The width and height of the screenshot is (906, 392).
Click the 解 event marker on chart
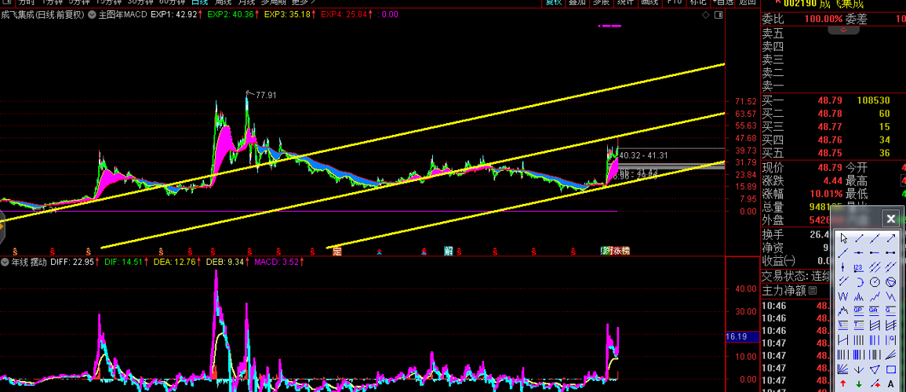click(449, 251)
